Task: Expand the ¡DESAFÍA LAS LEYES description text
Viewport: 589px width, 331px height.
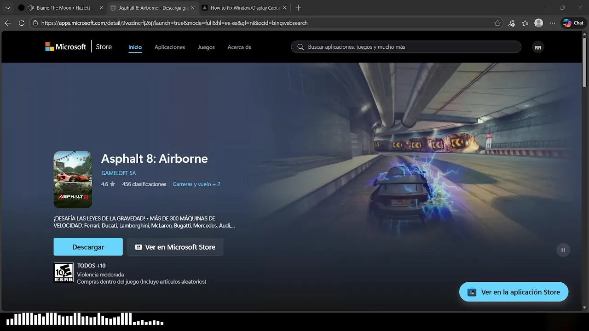Action: coord(144,222)
